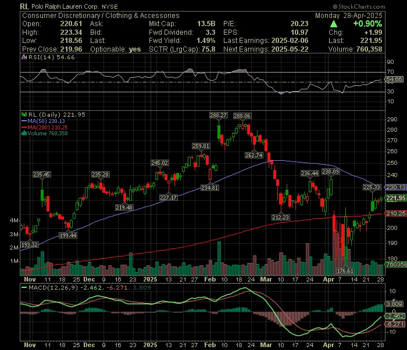
Task: Click the MA(50) 230.13 legend label
Action: (x=46, y=121)
